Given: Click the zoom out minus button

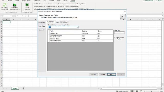Looking at the screenshot, I should 145,91.
